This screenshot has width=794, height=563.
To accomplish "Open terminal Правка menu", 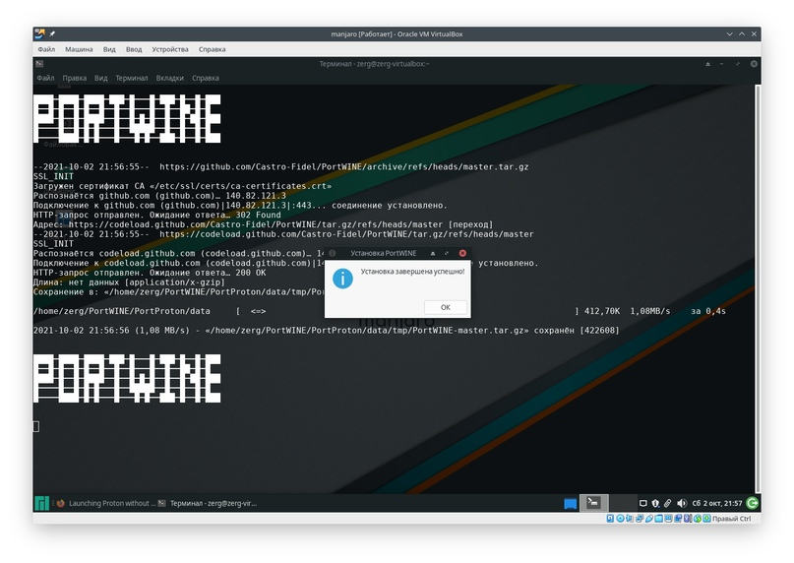I will tap(75, 78).
